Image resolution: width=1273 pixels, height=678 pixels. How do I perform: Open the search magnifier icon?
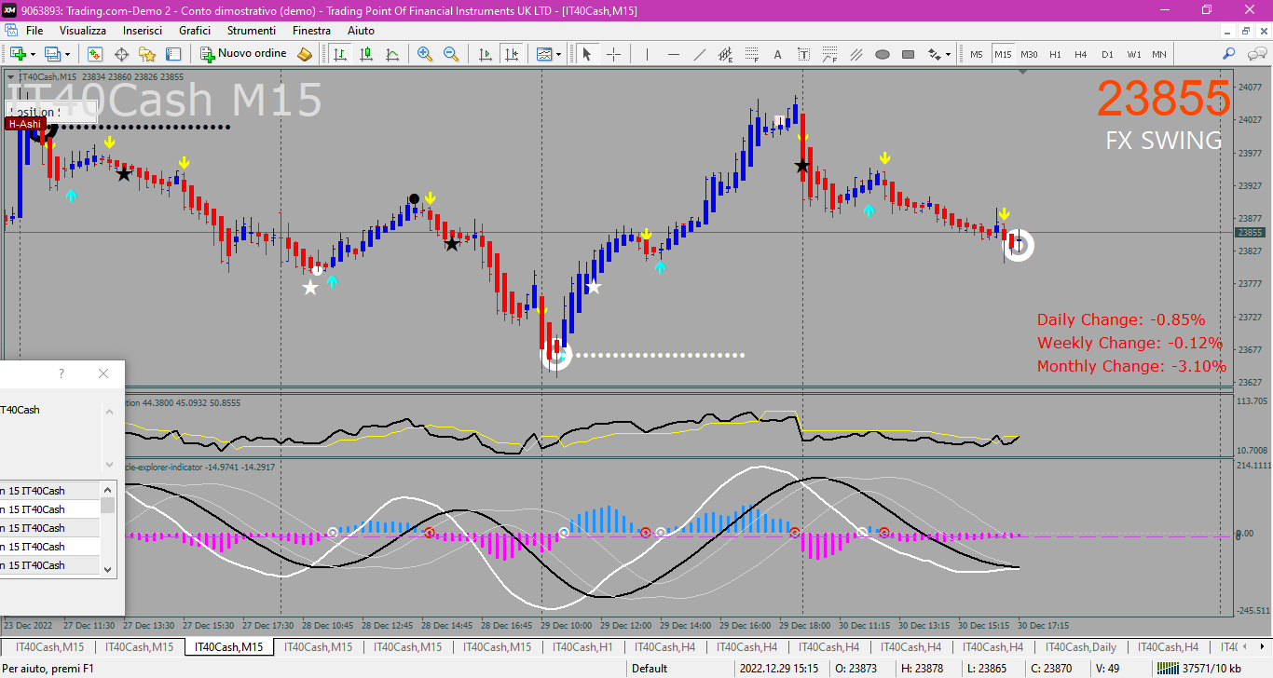click(x=1228, y=54)
